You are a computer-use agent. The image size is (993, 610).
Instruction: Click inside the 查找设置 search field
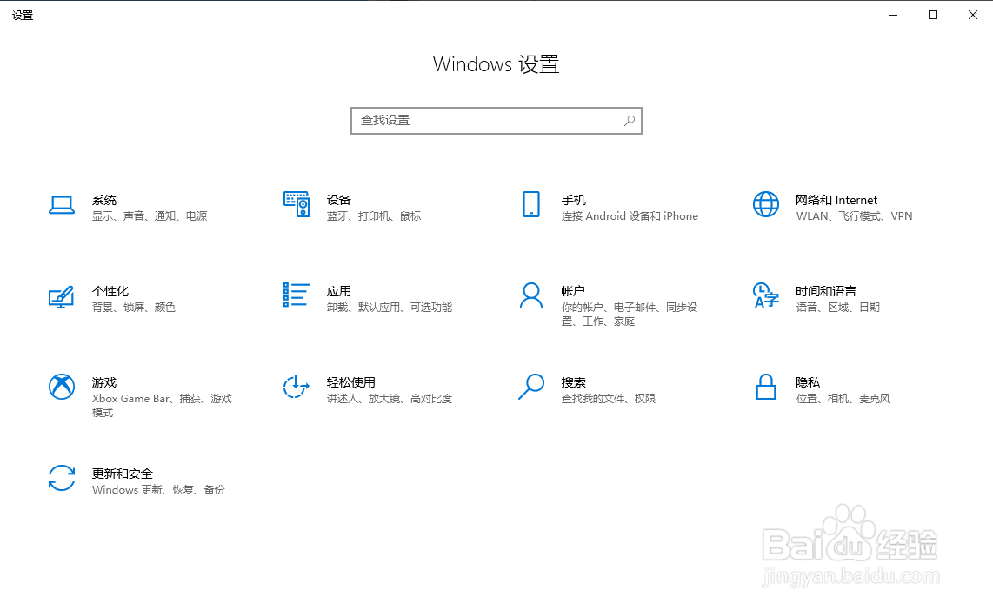tap(478, 120)
